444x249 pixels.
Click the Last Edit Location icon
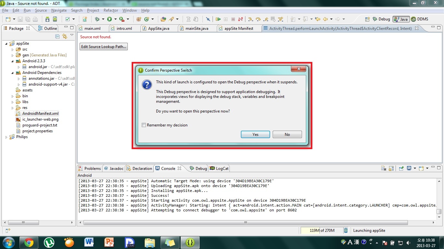click(318, 19)
